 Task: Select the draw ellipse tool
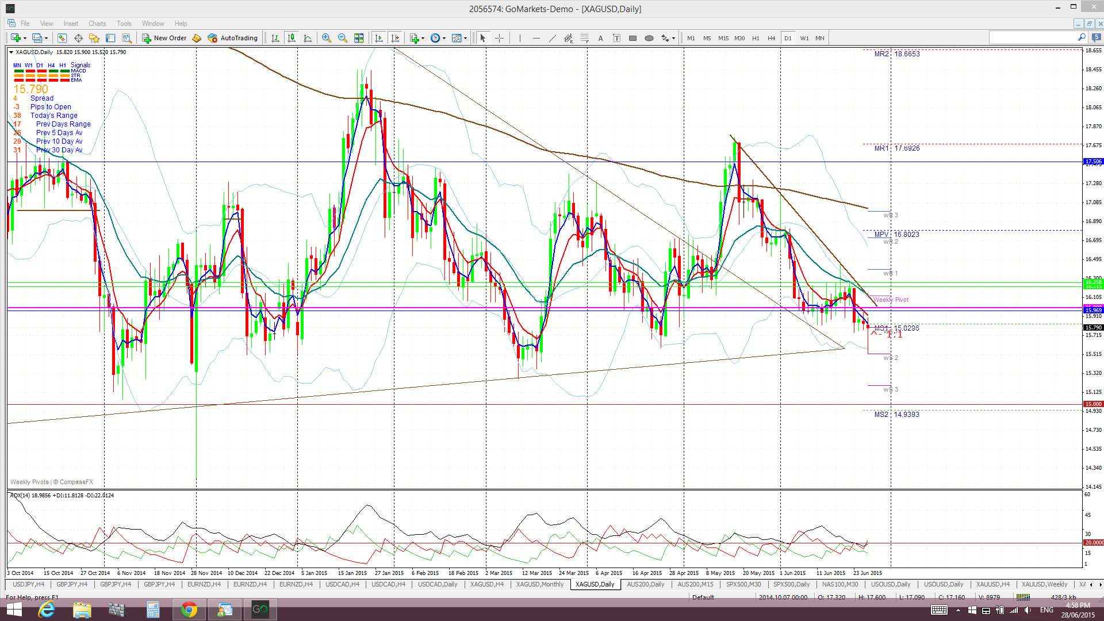pyautogui.click(x=649, y=38)
